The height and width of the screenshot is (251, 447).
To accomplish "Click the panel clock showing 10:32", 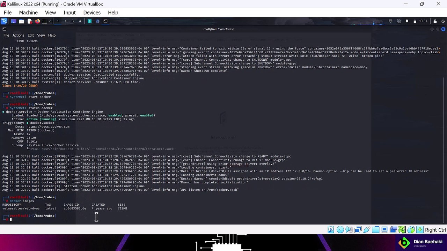I will (x=423, y=21).
